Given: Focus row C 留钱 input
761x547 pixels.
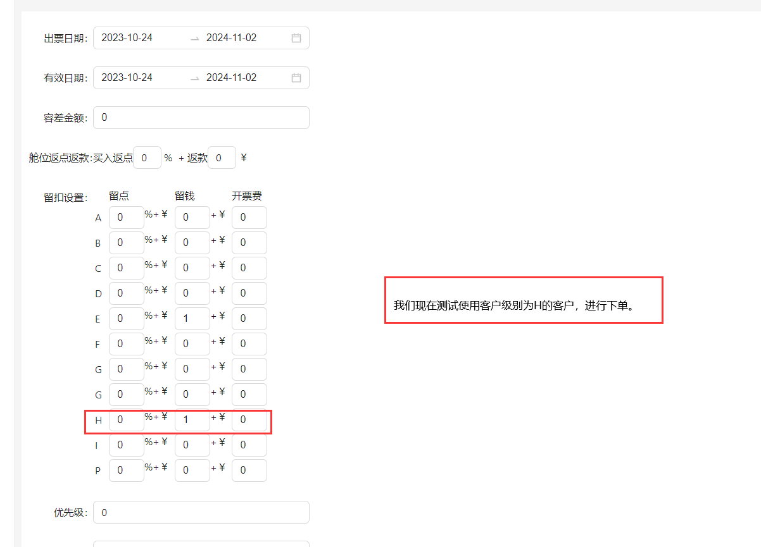Looking at the screenshot, I should coord(192,268).
